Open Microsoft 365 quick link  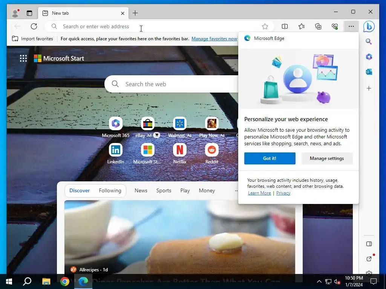tap(115, 127)
